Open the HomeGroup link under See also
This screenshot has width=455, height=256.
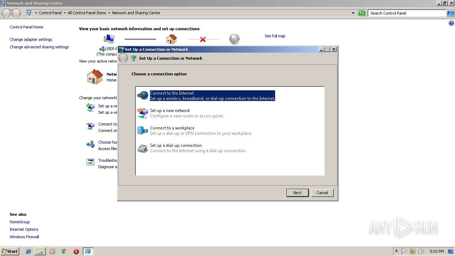tap(20, 222)
